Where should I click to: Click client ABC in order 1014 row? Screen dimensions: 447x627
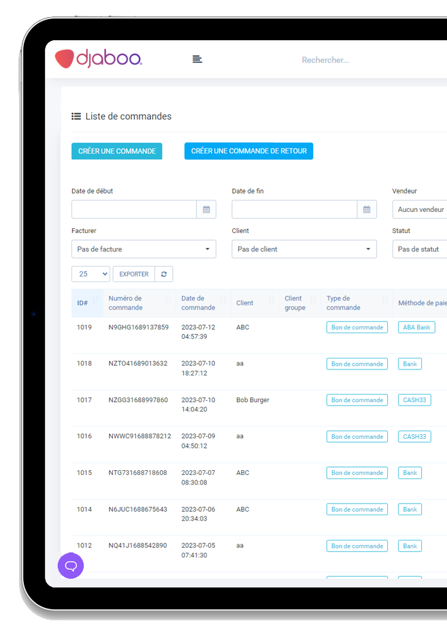click(243, 510)
